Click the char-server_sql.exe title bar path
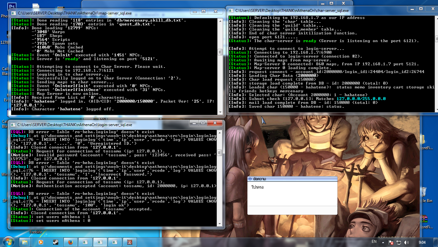438x247 pixels. pos(292,11)
